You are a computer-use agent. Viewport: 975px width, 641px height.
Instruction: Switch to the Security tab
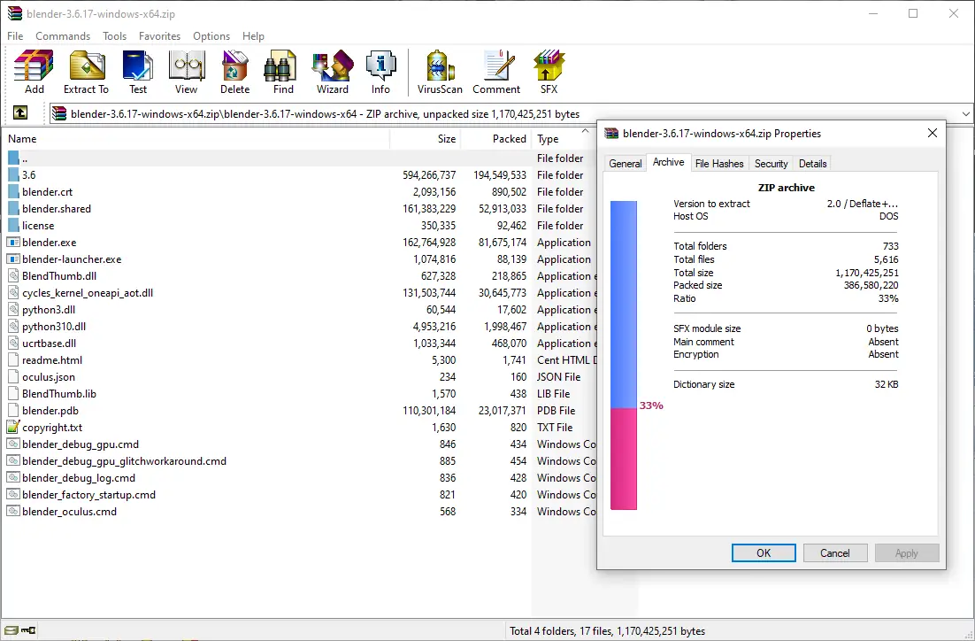(771, 164)
